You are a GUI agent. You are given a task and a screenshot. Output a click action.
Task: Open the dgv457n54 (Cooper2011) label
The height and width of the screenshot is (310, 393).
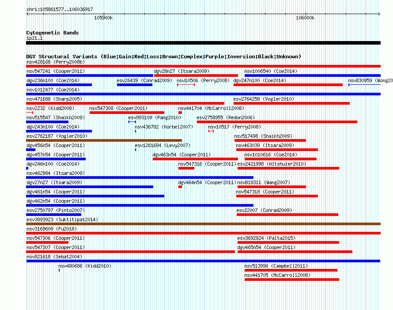tap(56, 155)
